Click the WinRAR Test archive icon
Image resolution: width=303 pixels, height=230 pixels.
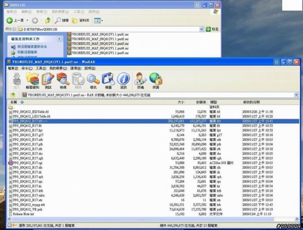click(48, 81)
